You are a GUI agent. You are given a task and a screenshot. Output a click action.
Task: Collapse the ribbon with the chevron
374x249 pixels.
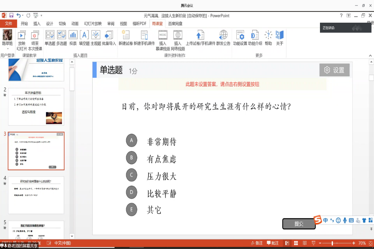[370, 55]
